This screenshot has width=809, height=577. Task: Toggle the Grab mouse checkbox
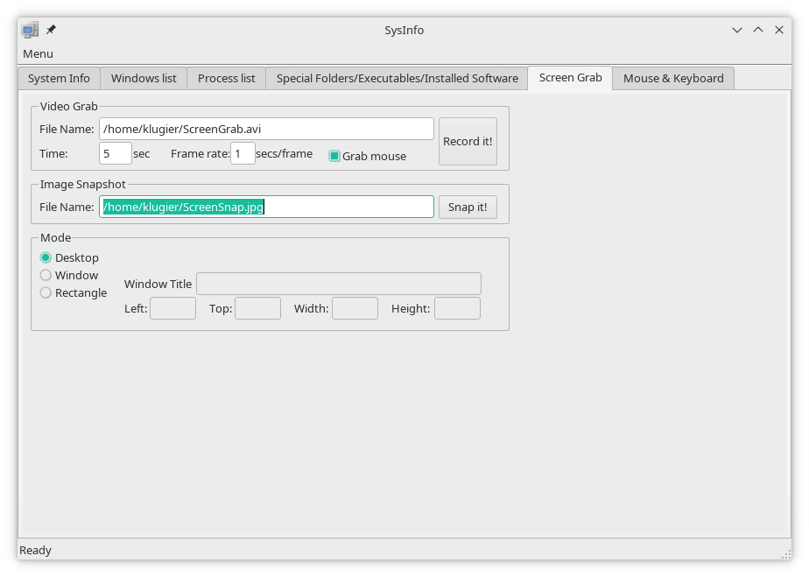click(334, 156)
